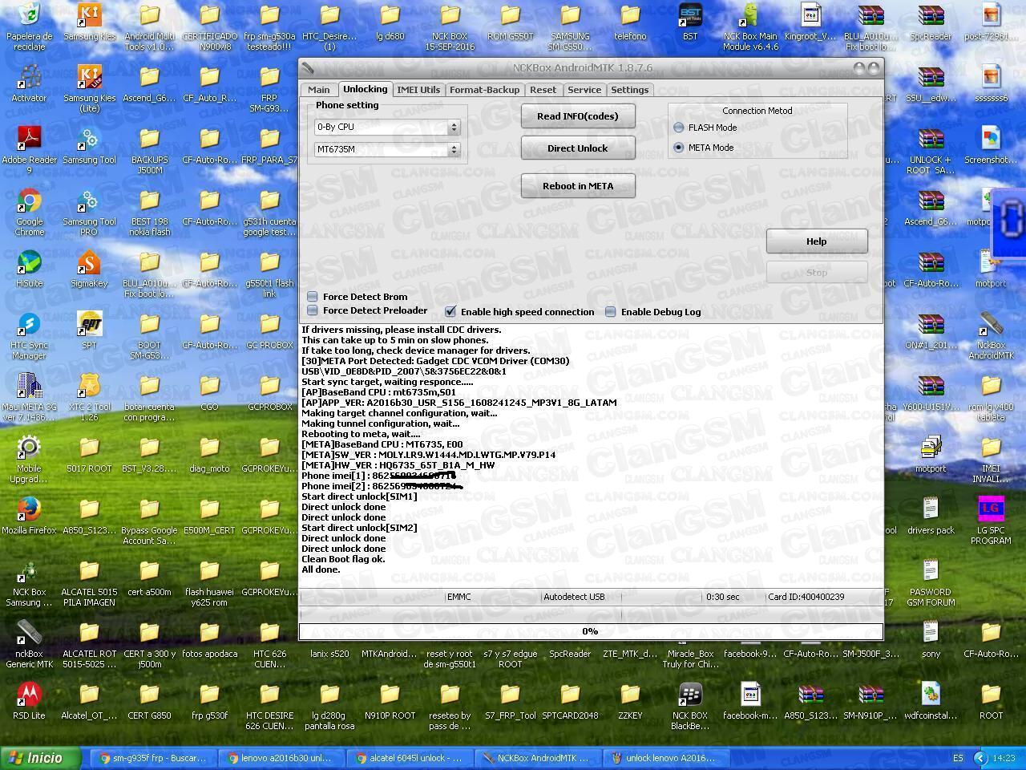Open the GC PROBOX folder
1026x770 pixels.
click(x=269, y=330)
